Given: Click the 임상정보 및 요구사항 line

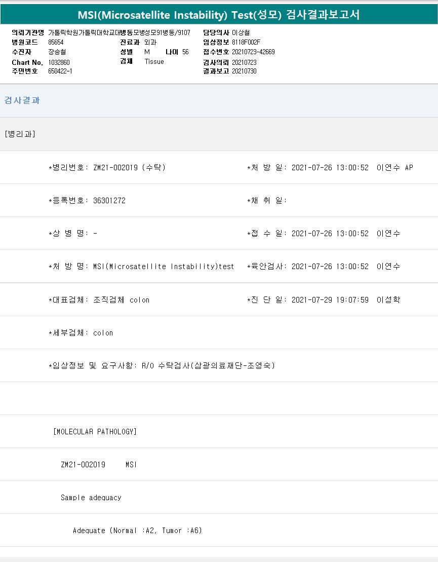Looking at the screenshot, I should click(x=162, y=365).
